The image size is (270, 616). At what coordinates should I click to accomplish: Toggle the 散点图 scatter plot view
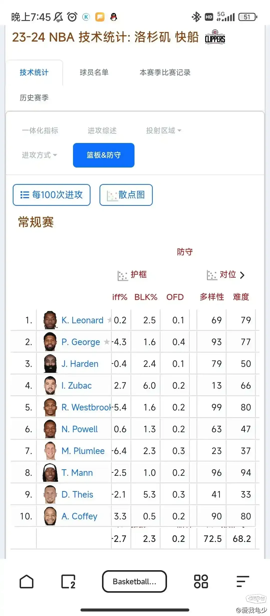tap(126, 195)
